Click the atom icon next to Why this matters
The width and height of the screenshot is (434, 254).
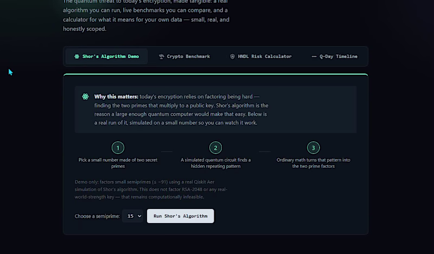pos(85,97)
